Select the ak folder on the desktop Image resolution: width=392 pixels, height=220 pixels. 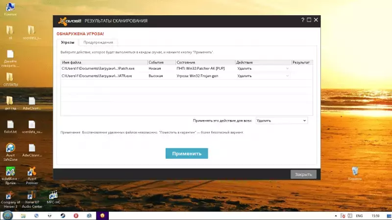point(10,32)
